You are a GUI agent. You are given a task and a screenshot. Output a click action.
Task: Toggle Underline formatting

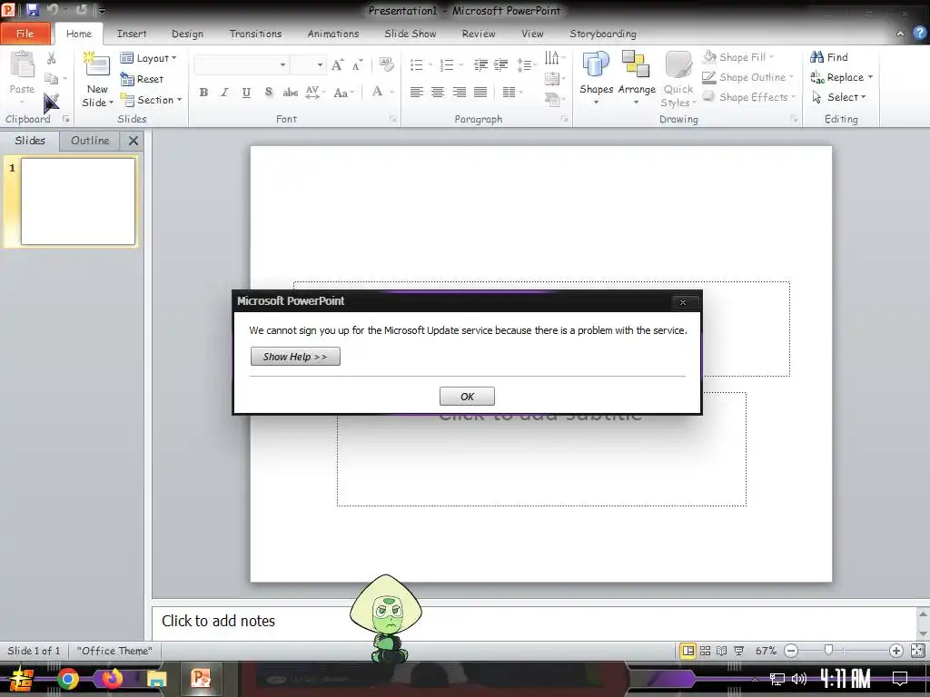pos(246,92)
